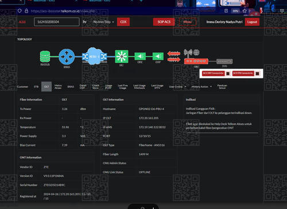Click the ODP splitter icon
The height and width of the screenshot is (209, 287).
[158, 56]
